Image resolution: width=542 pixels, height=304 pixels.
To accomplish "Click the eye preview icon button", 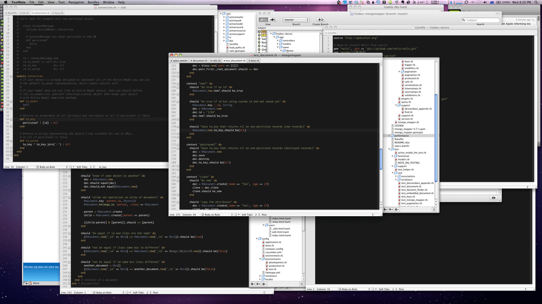I will [494, 198].
